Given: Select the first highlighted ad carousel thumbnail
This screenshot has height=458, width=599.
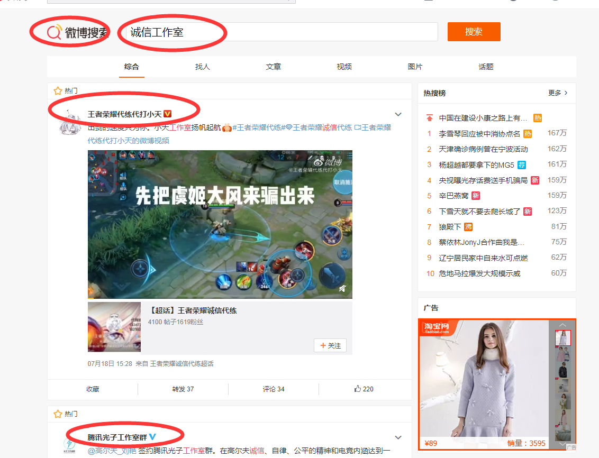Looking at the screenshot, I should [562, 338].
